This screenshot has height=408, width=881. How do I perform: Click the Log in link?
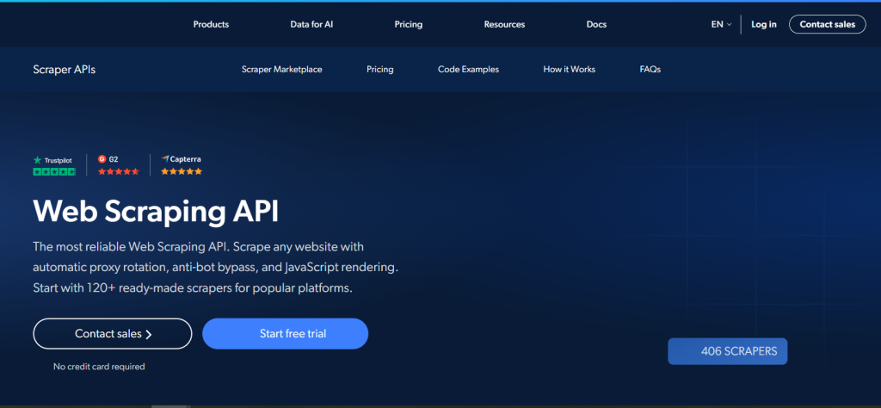click(763, 24)
